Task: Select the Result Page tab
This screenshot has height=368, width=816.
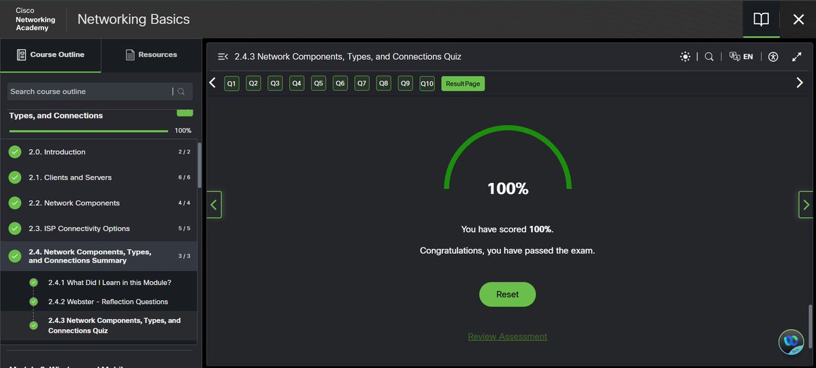Action: pyautogui.click(x=463, y=83)
